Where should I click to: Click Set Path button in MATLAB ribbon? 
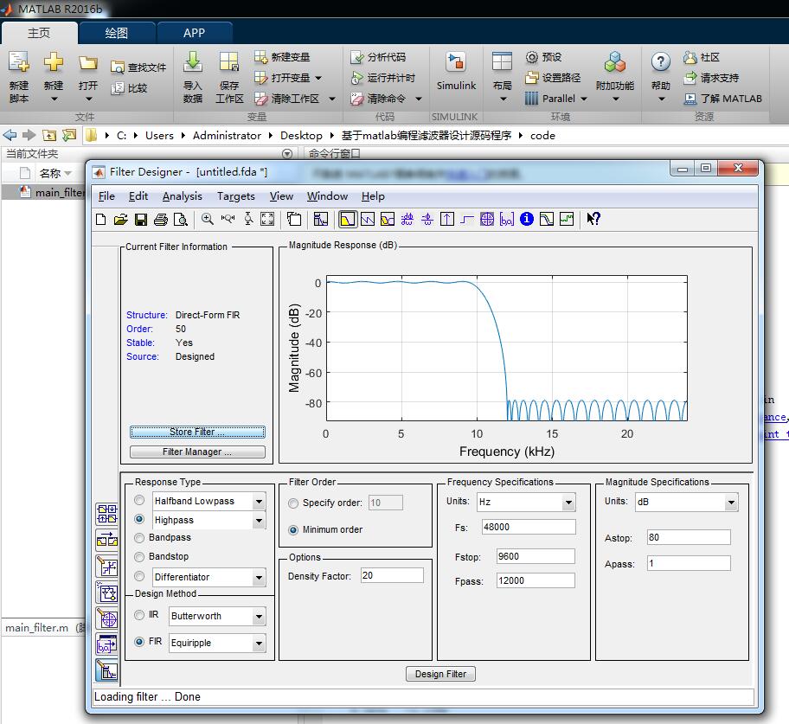point(553,78)
